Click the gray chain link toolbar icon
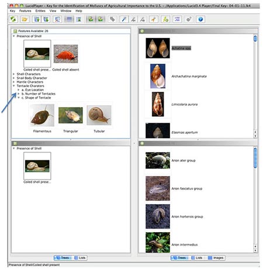 tap(189, 19)
